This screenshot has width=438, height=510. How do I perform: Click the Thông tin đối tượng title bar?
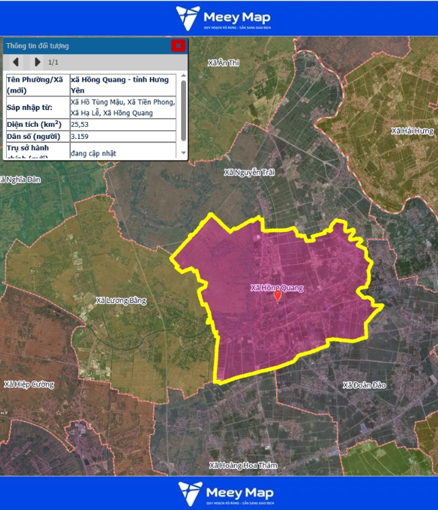point(81,46)
